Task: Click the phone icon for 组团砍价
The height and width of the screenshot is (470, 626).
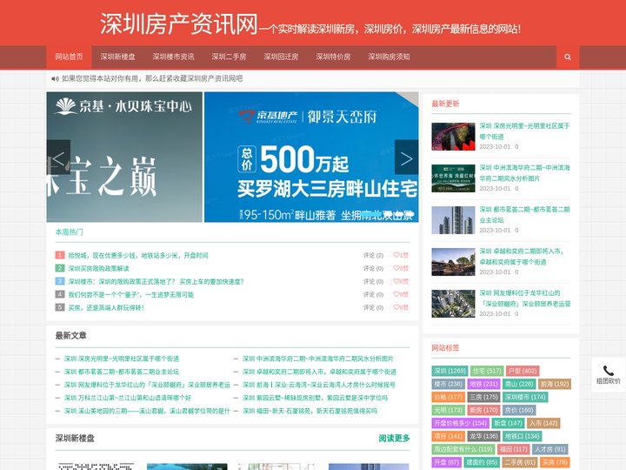Action: tap(608, 371)
